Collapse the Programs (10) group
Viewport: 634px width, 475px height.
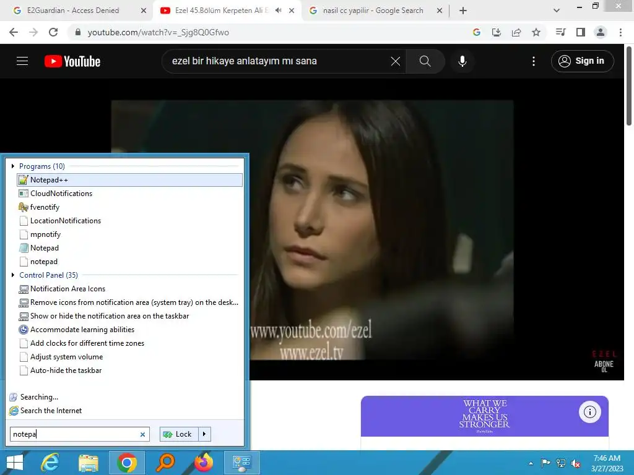pos(13,166)
